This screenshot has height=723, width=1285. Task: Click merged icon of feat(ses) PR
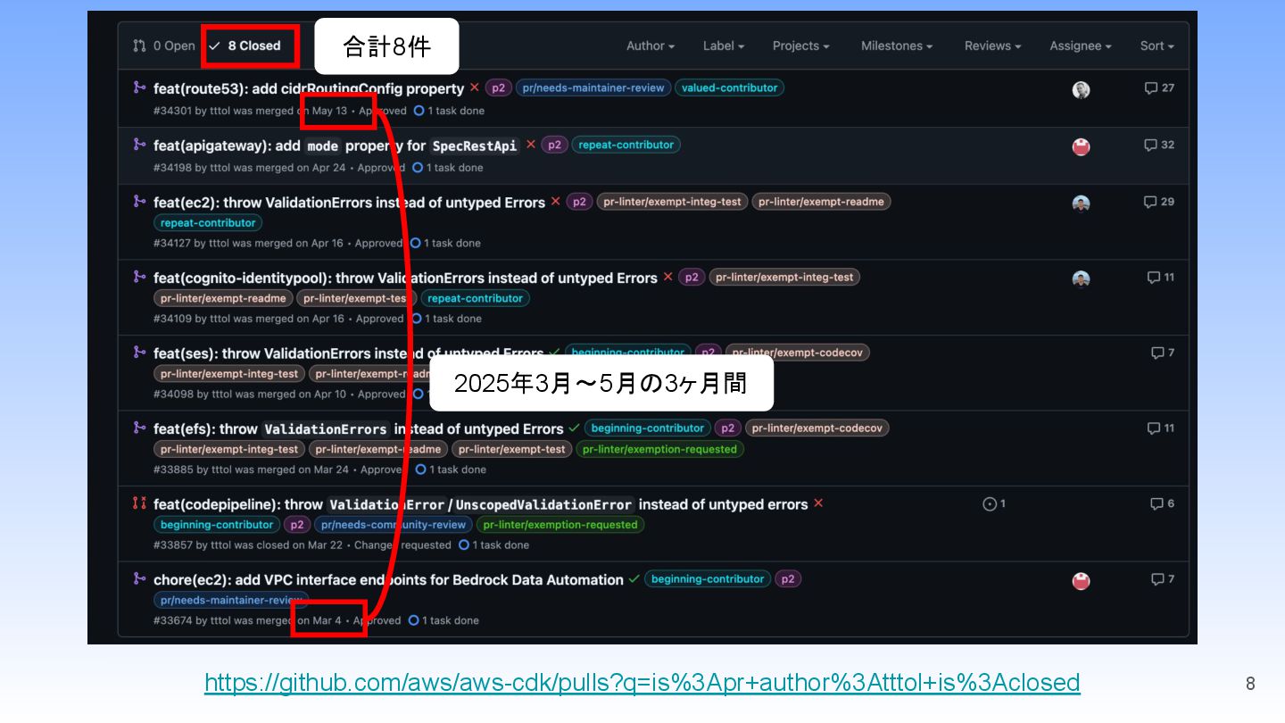pyautogui.click(x=139, y=353)
